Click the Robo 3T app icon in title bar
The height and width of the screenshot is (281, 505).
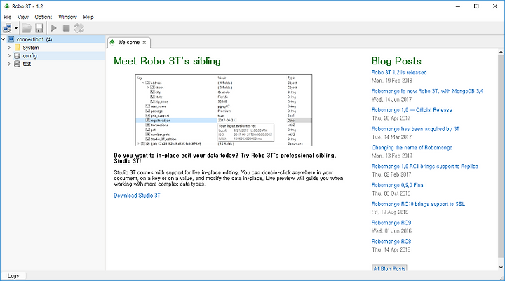click(x=7, y=6)
